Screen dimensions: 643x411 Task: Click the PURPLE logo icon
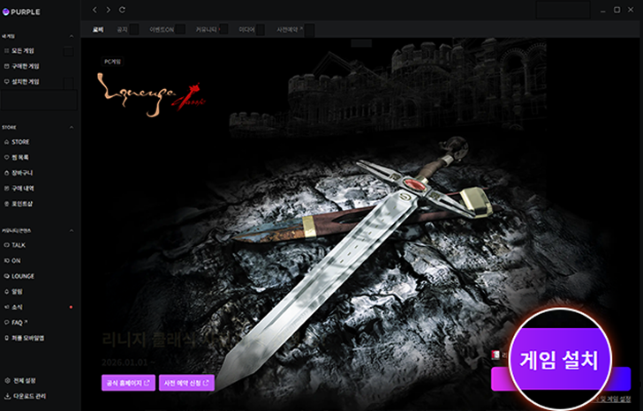(x=5, y=11)
